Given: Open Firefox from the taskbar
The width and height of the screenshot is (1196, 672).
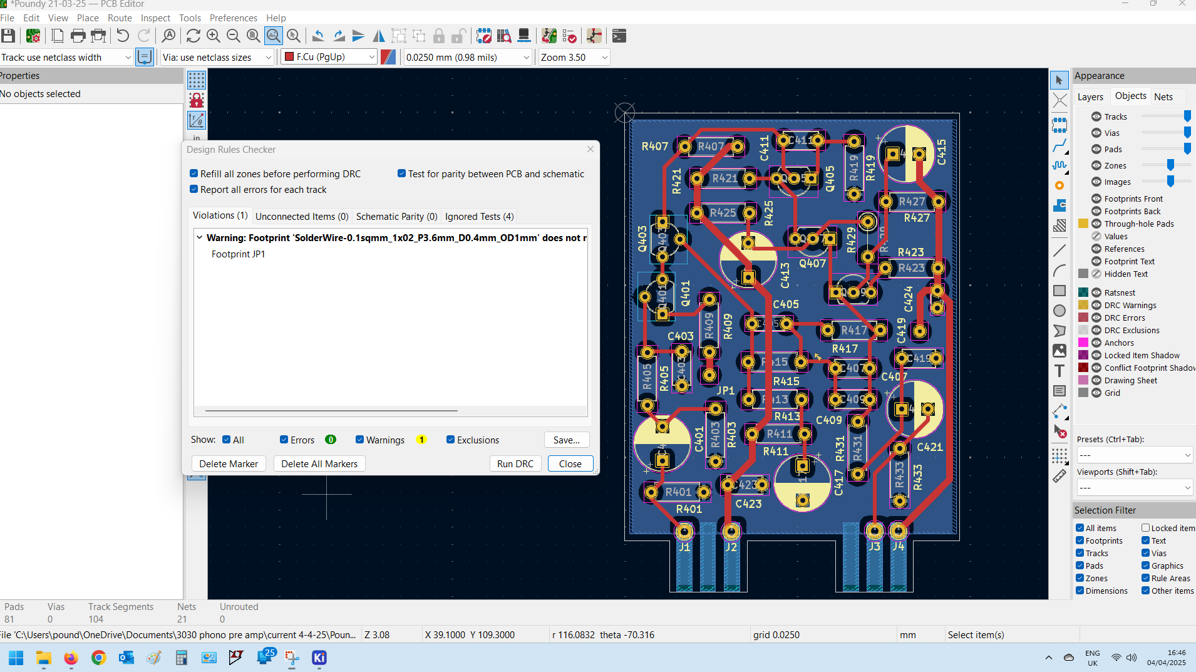Looking at the screenshot, I should pos(71,658).
